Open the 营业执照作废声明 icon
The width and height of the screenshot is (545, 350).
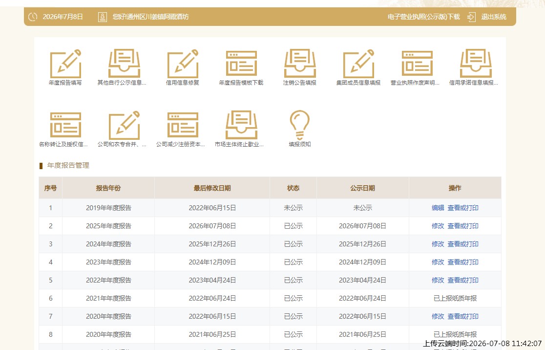(417, 64)
